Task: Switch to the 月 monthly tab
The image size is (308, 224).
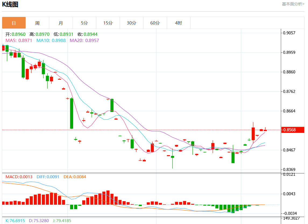Action: tap(61, 23)
